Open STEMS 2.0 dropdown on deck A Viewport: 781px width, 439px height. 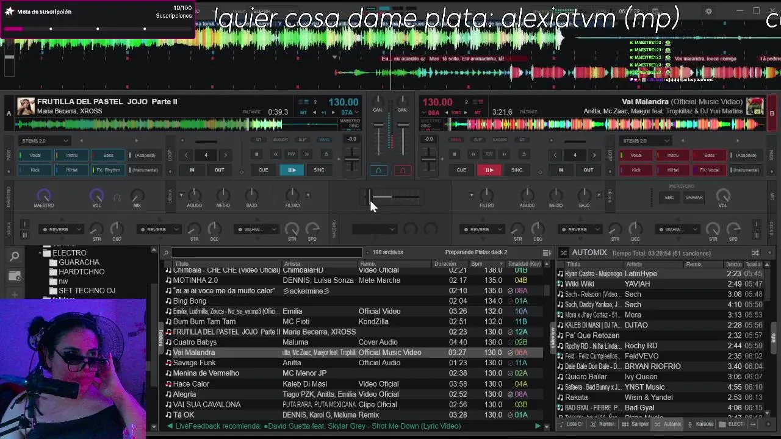44,141
